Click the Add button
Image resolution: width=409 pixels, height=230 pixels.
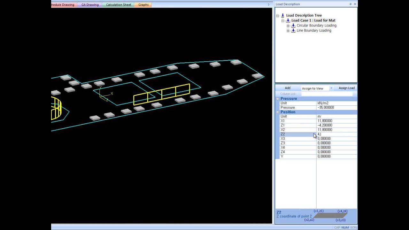[x=288, y=88]
